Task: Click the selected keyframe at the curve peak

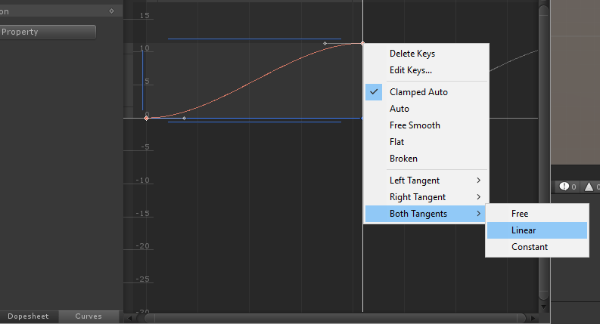Action: coord(362,43)
